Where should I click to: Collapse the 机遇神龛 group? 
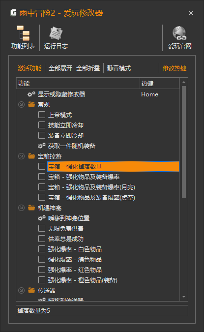coord(21,208)
